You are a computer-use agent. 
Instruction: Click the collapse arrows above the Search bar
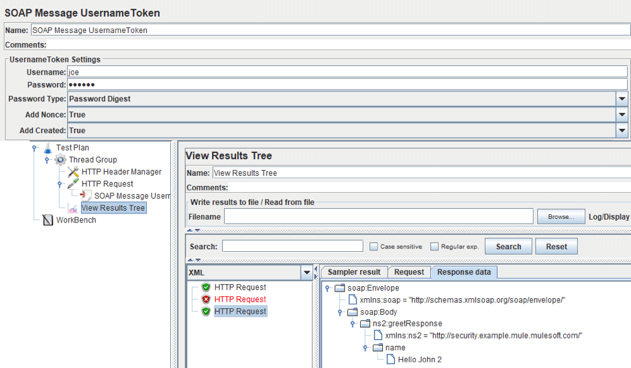click(194, 231)
